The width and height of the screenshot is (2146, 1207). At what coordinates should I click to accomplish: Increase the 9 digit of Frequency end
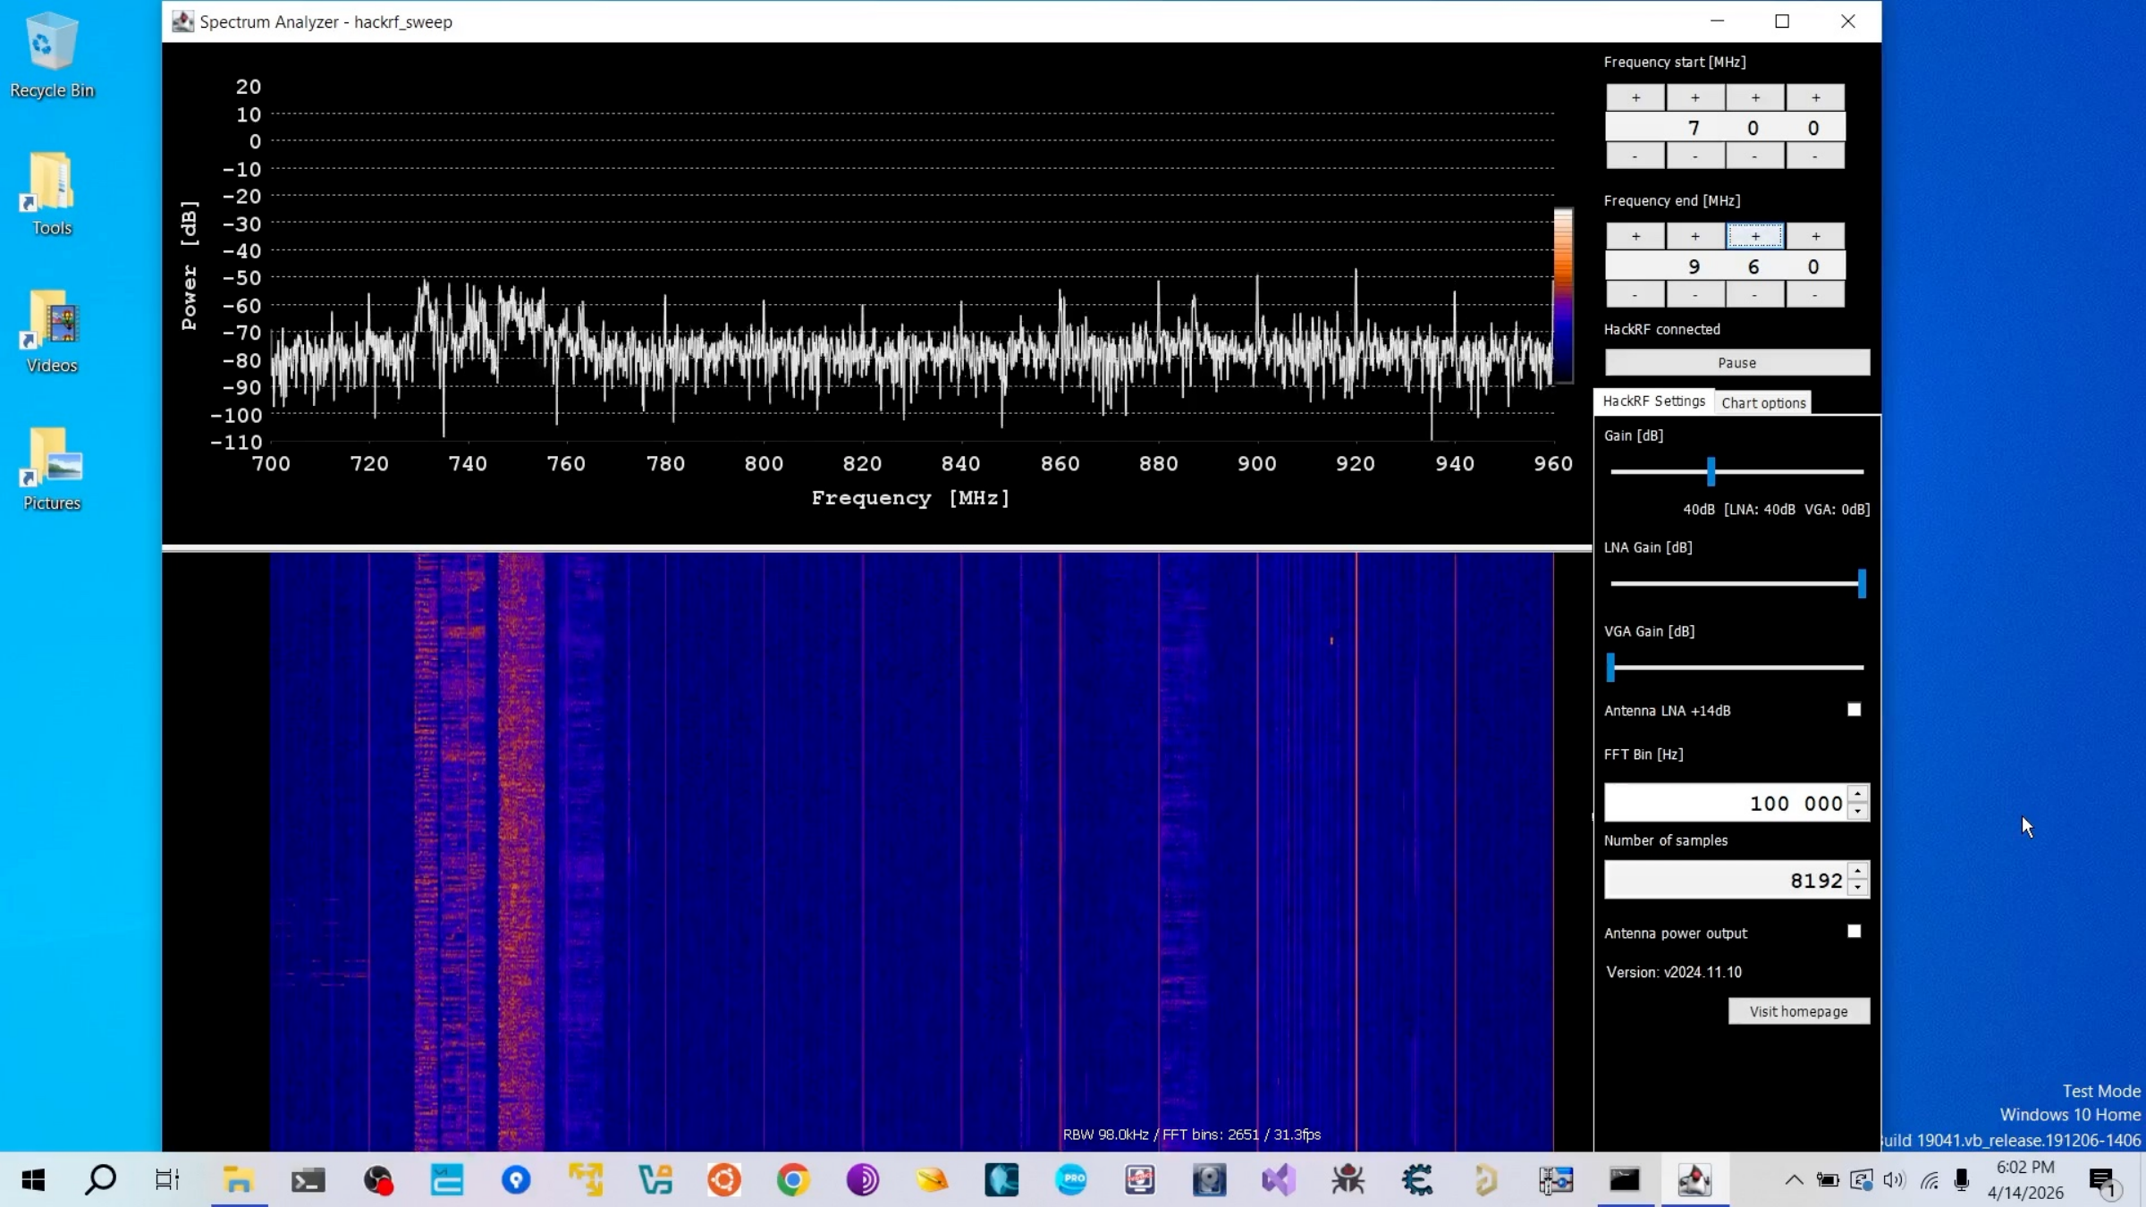[1695, 236]
